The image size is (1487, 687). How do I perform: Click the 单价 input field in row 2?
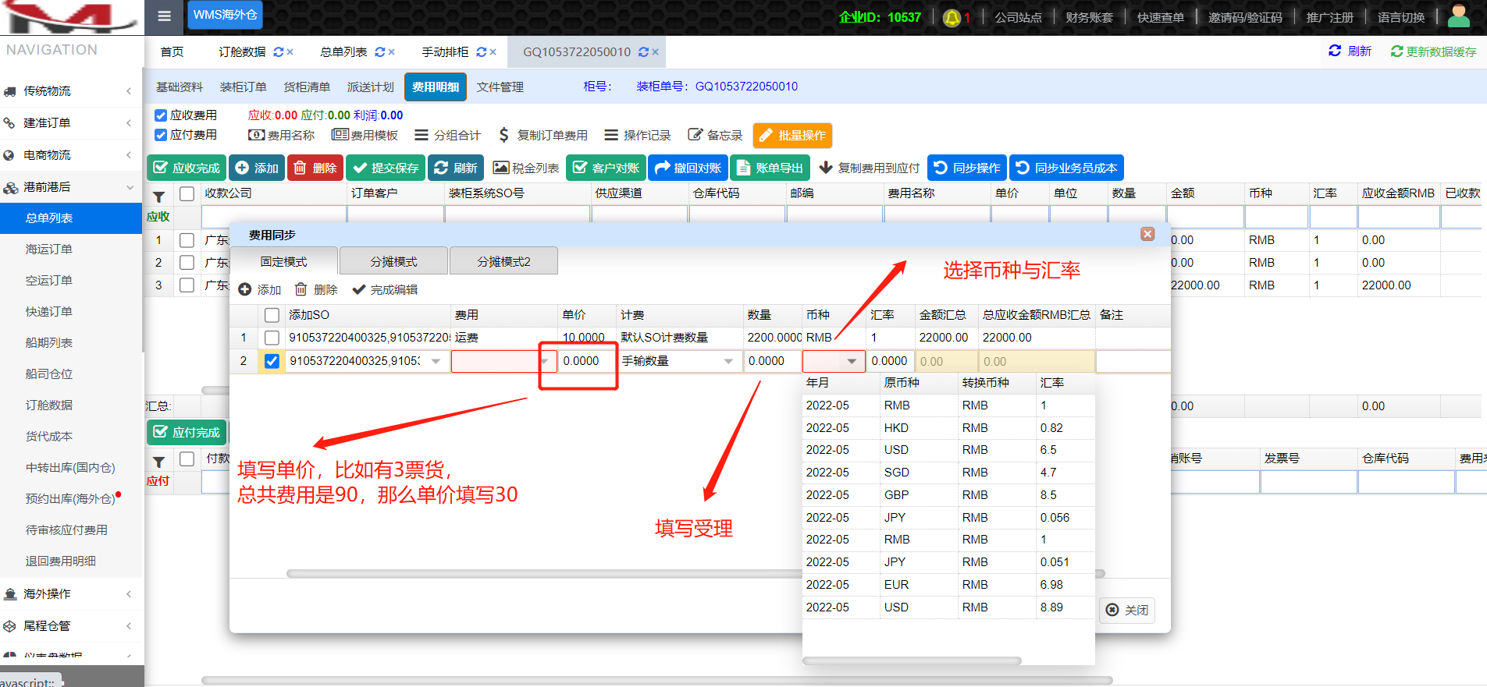pyautogui.click(x=586, y=361)
